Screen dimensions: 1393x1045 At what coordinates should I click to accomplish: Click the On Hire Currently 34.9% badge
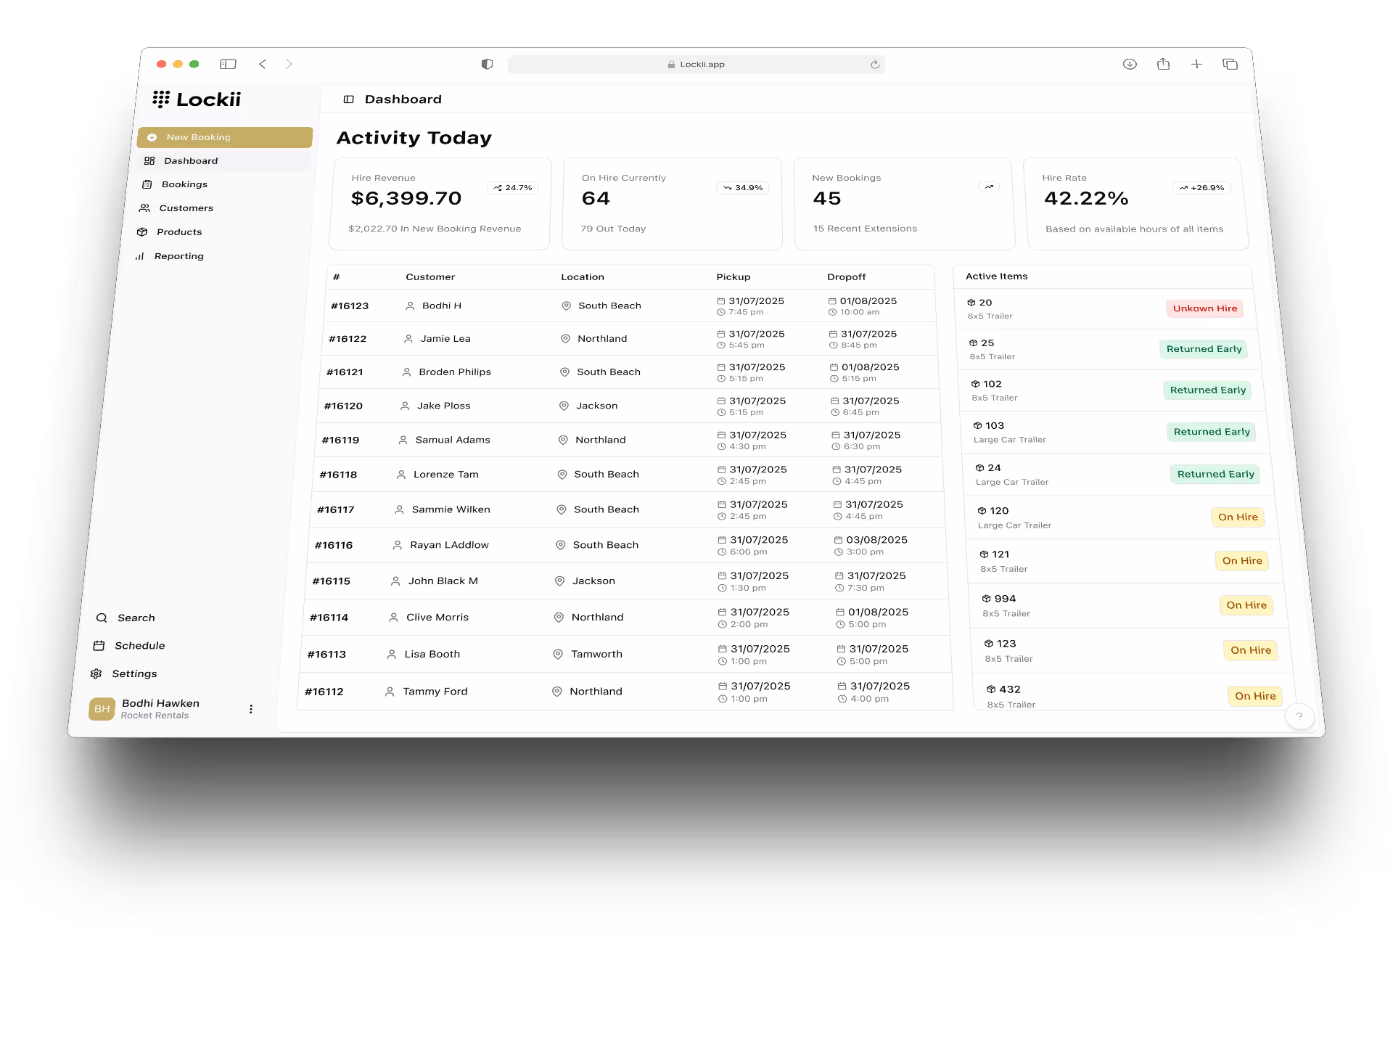coord(743,188)
